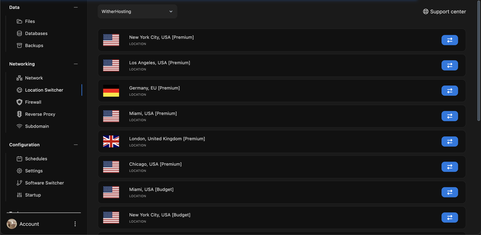Click 'New York City, USA [Budget]' text
This screenshot has width=481, height=235.
[x=160, y=215]
